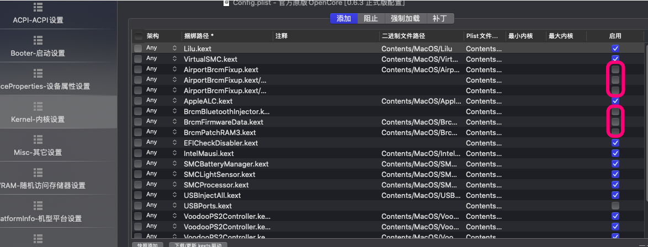Open the 架构 Any dropdown for IntelMausi.kext
This screenshot has width=648, height=247.
click(x=175, y=153)
